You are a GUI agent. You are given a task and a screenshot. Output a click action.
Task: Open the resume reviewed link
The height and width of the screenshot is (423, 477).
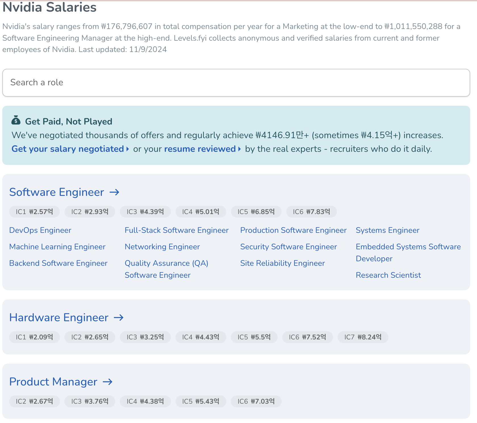pyautogui.click(x=203, y=149)
